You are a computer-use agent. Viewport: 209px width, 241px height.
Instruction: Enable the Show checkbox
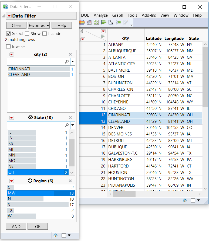pos(27,34)
